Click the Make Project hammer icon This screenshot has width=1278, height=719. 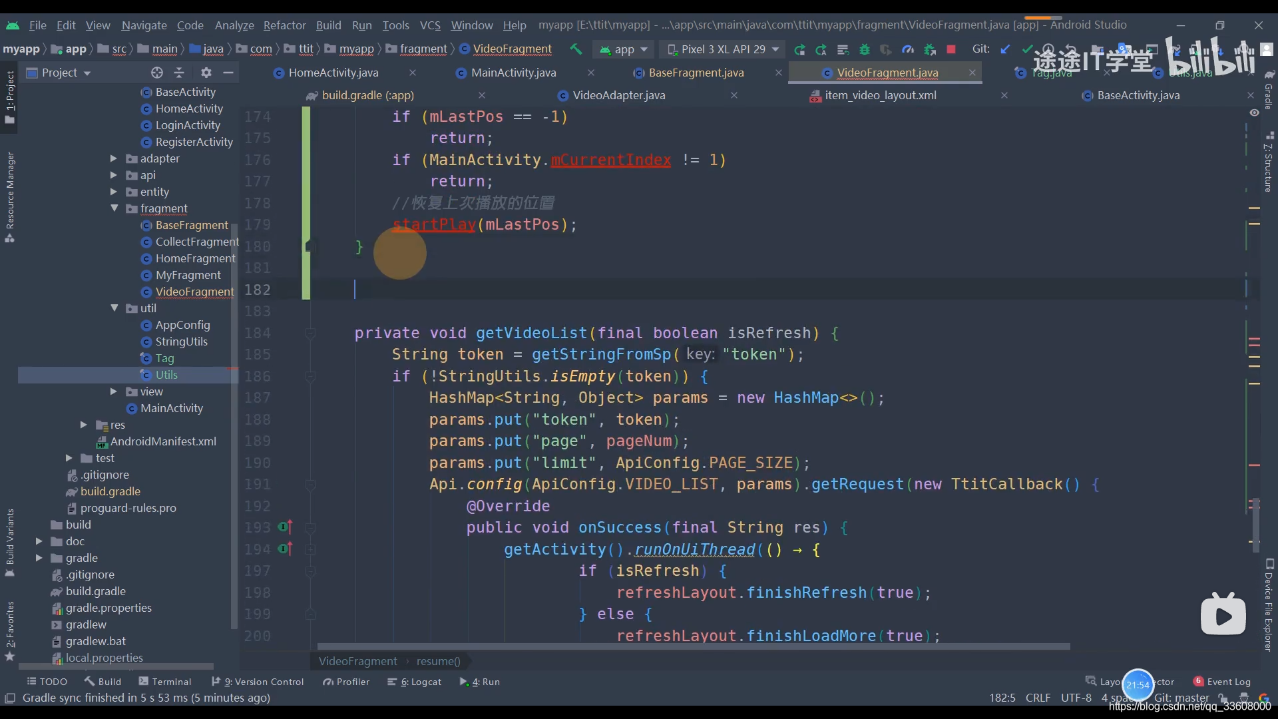[576, 49]
